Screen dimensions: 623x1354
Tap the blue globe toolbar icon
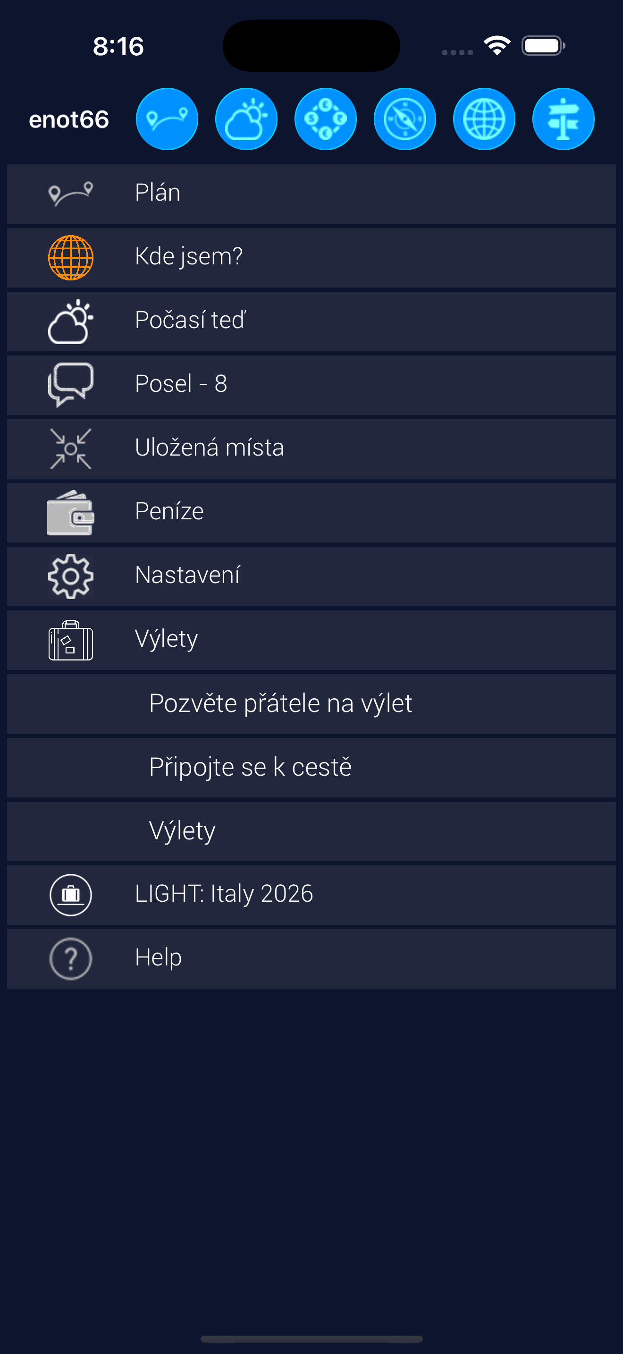coord(484,119)
